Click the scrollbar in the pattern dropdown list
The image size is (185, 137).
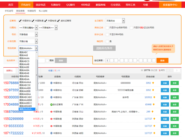(36, 74)
